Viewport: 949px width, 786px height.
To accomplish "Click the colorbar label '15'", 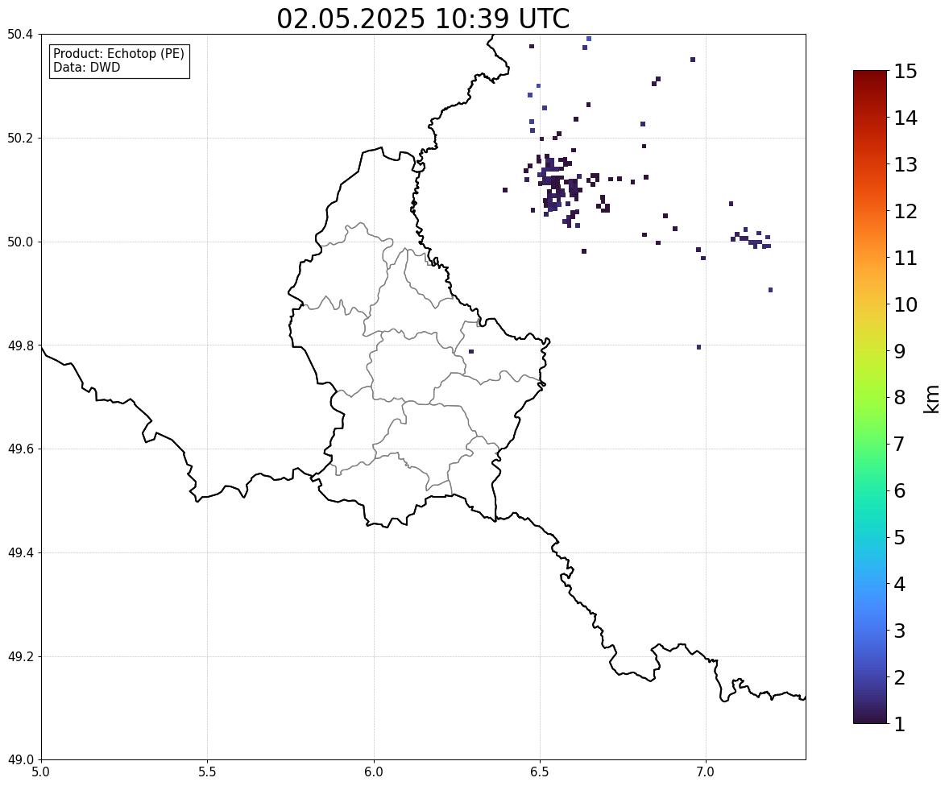I will pos(905,72).
